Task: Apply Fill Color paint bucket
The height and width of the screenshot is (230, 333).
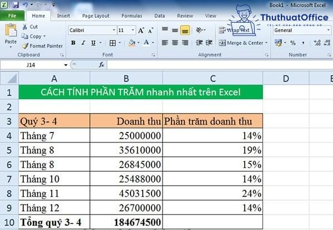Action: (x=132, y=43)
